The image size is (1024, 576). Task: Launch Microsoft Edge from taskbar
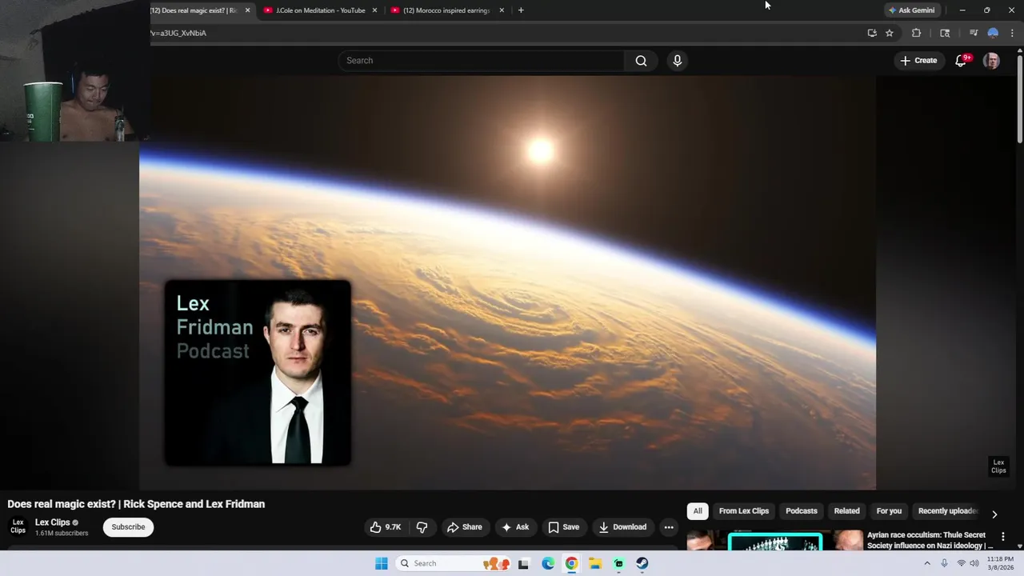[x=548, y=563]
